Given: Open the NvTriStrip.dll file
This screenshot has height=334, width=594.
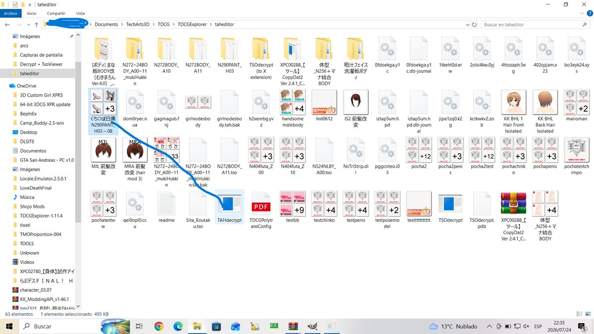Looking at the screenshot, I should pos(356,156).
